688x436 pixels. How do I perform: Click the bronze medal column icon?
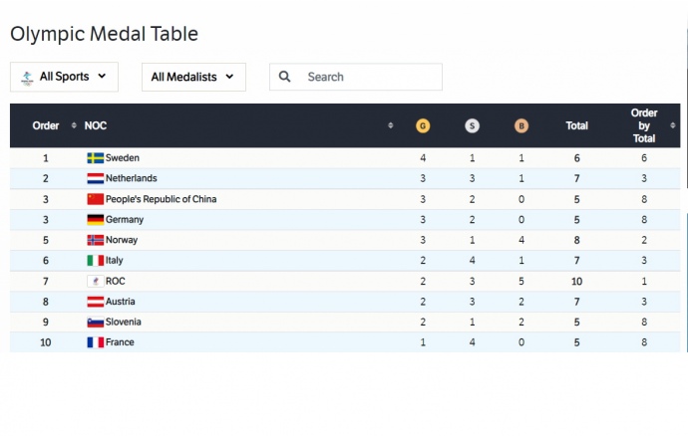click(x=521, y=126)
